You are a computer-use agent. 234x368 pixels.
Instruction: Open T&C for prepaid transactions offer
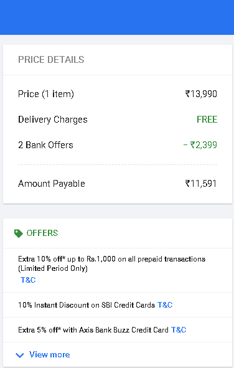(28, 280)
